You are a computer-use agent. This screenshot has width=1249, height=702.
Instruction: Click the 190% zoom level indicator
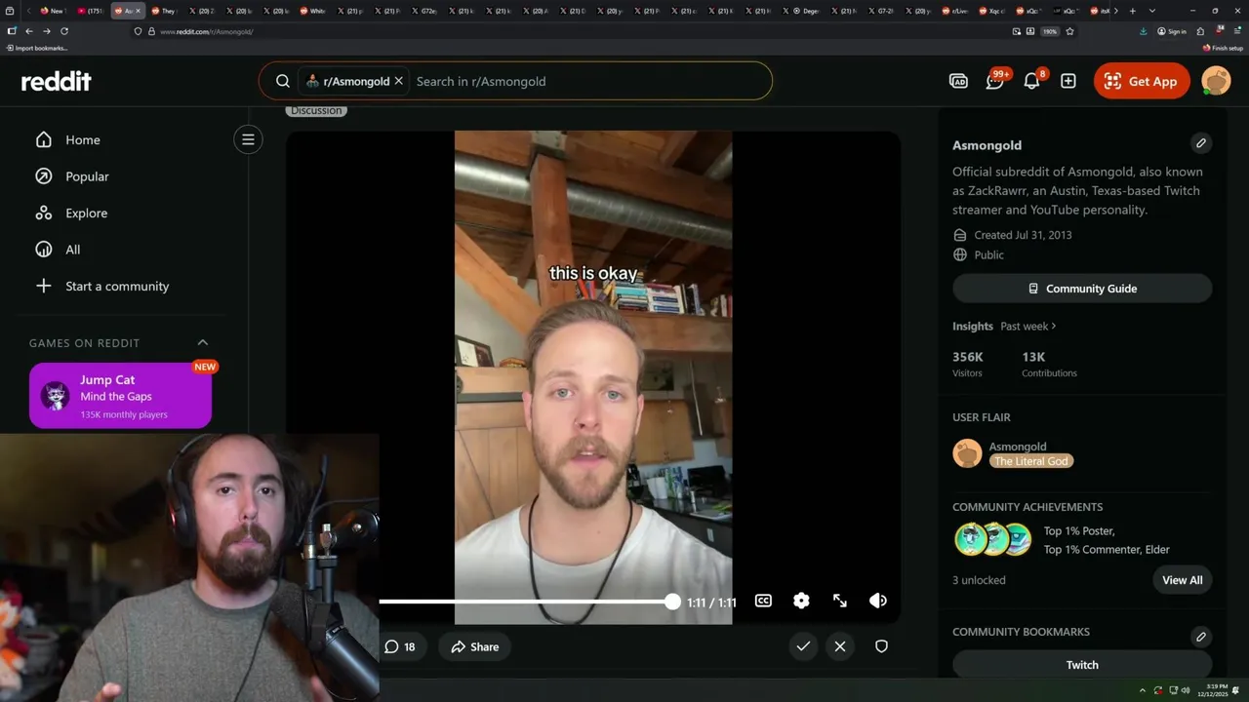tap(1050, 31)
